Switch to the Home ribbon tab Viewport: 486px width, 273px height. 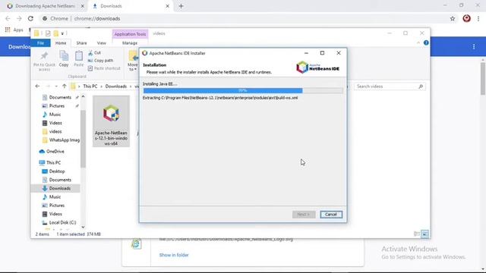(x=61, y=43)
